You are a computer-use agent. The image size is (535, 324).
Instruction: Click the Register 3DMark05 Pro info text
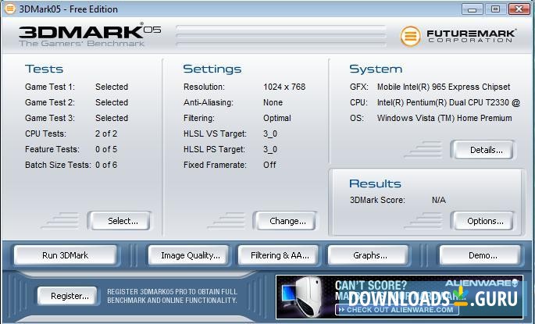point(172,296)
